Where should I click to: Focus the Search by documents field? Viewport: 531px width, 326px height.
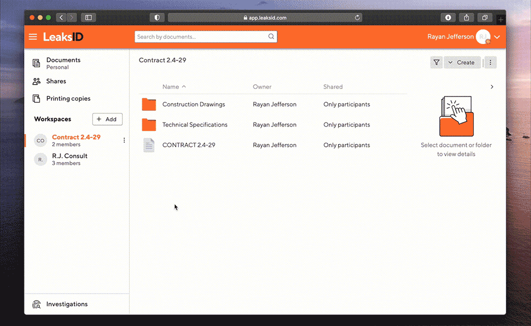(x=205, y=37)
